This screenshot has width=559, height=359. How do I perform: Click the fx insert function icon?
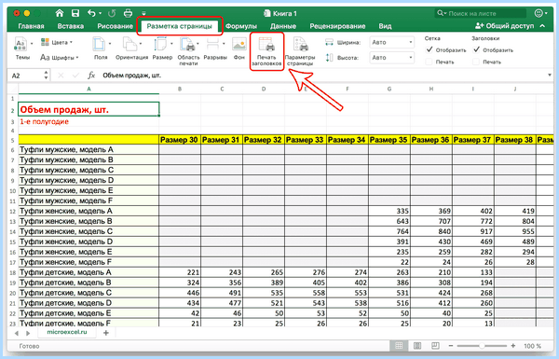click(91, 76)
